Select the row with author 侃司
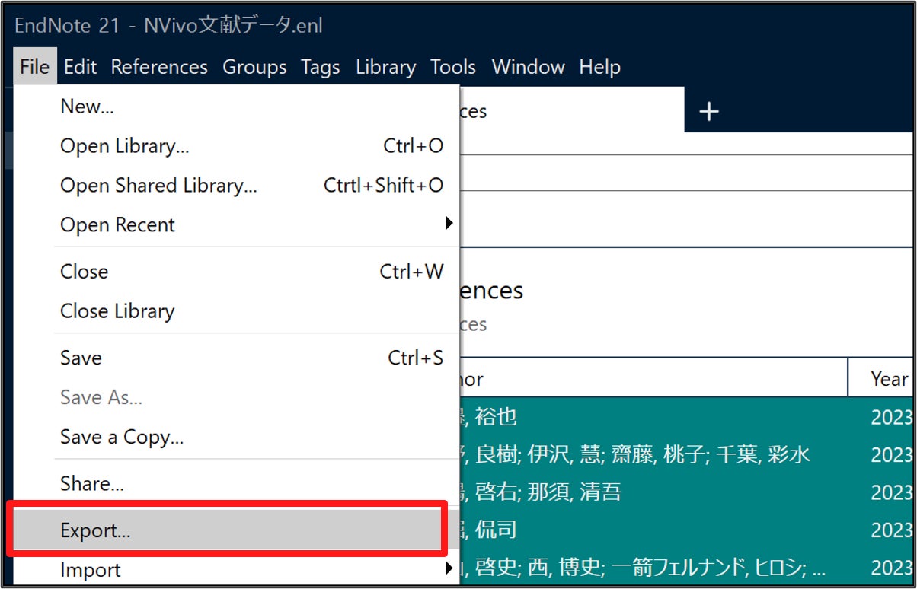This screenshot has height=589, width=917. pos(686,530)
